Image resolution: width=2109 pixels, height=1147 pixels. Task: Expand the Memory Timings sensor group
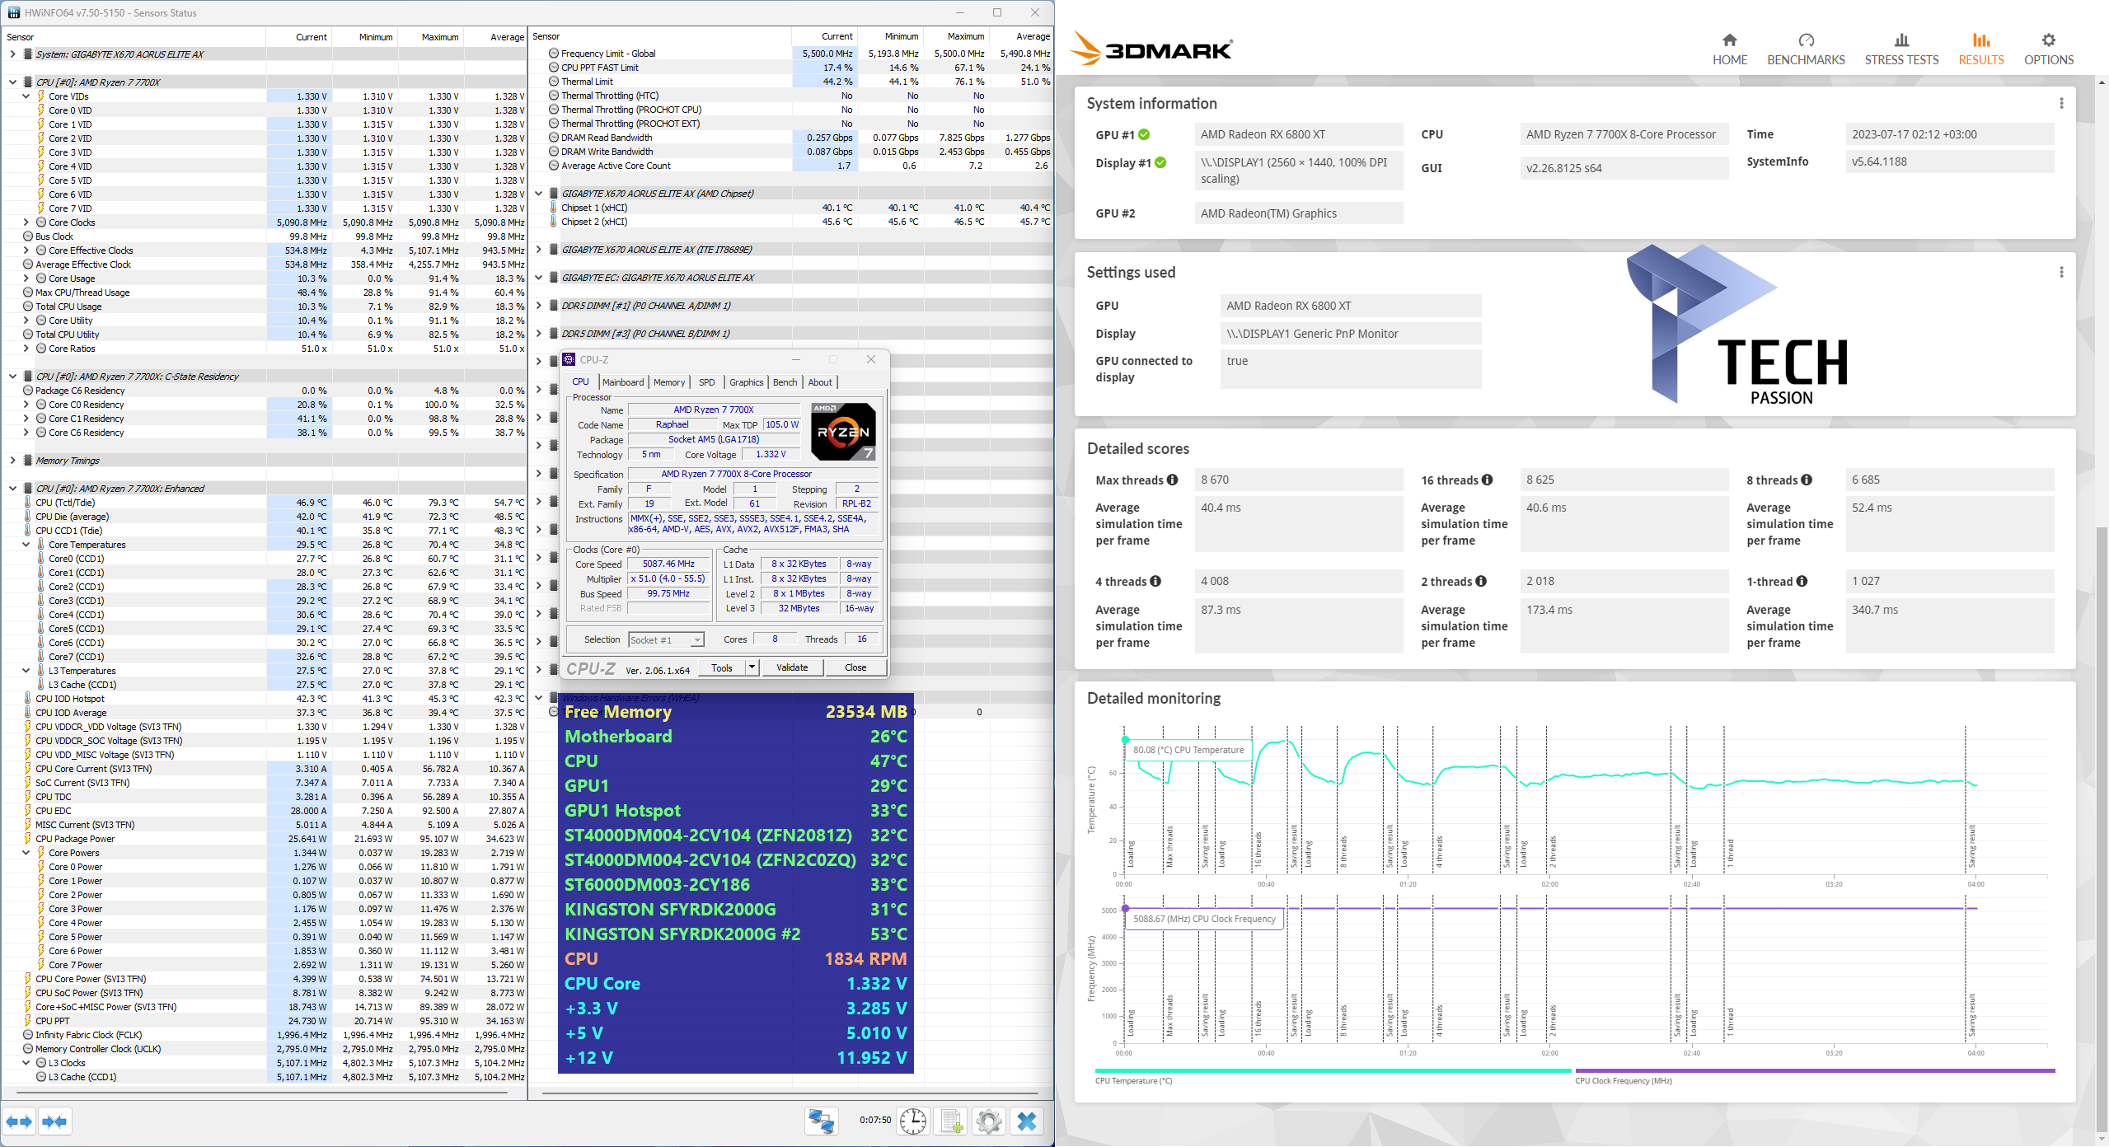(12, 461)
